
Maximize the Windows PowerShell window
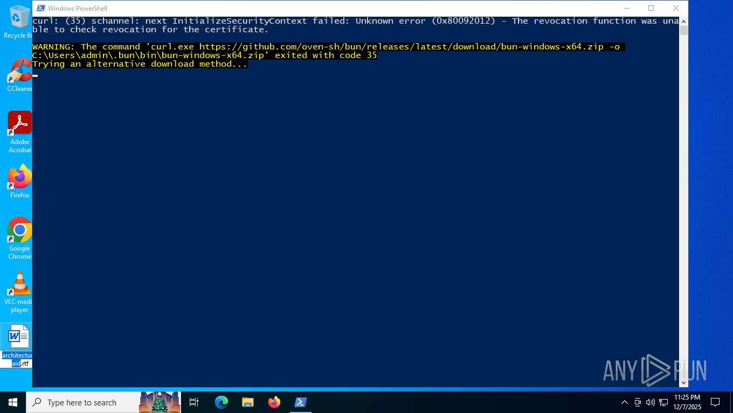(651, 8)
